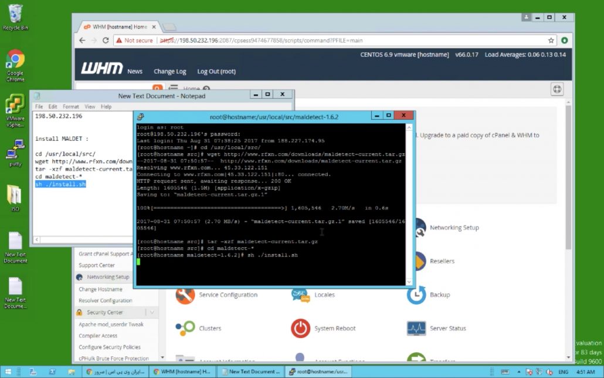The image size is (604, 378).
Task: Open the Service Configuration wrench icon
Action: coord(185,295)
